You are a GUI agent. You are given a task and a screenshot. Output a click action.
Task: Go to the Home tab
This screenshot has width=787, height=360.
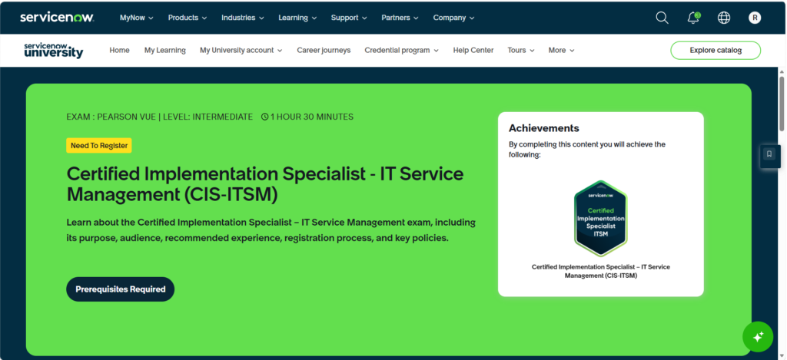(119, 50)
